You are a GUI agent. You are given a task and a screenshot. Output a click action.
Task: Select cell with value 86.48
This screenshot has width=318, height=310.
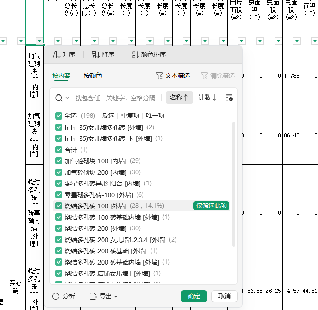[291, 135]
